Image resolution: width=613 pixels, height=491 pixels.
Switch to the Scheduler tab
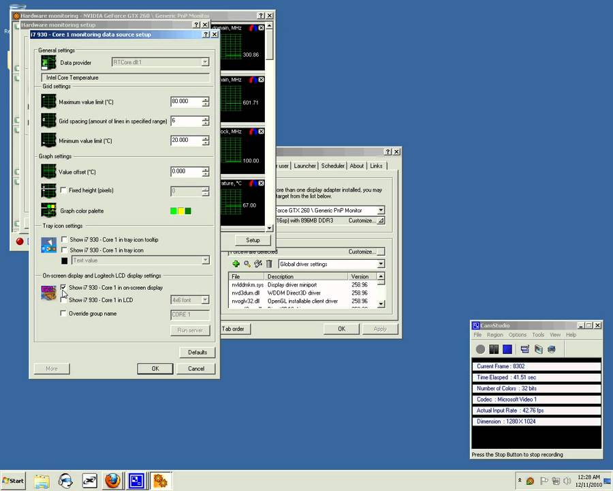[x=332, y=166]
